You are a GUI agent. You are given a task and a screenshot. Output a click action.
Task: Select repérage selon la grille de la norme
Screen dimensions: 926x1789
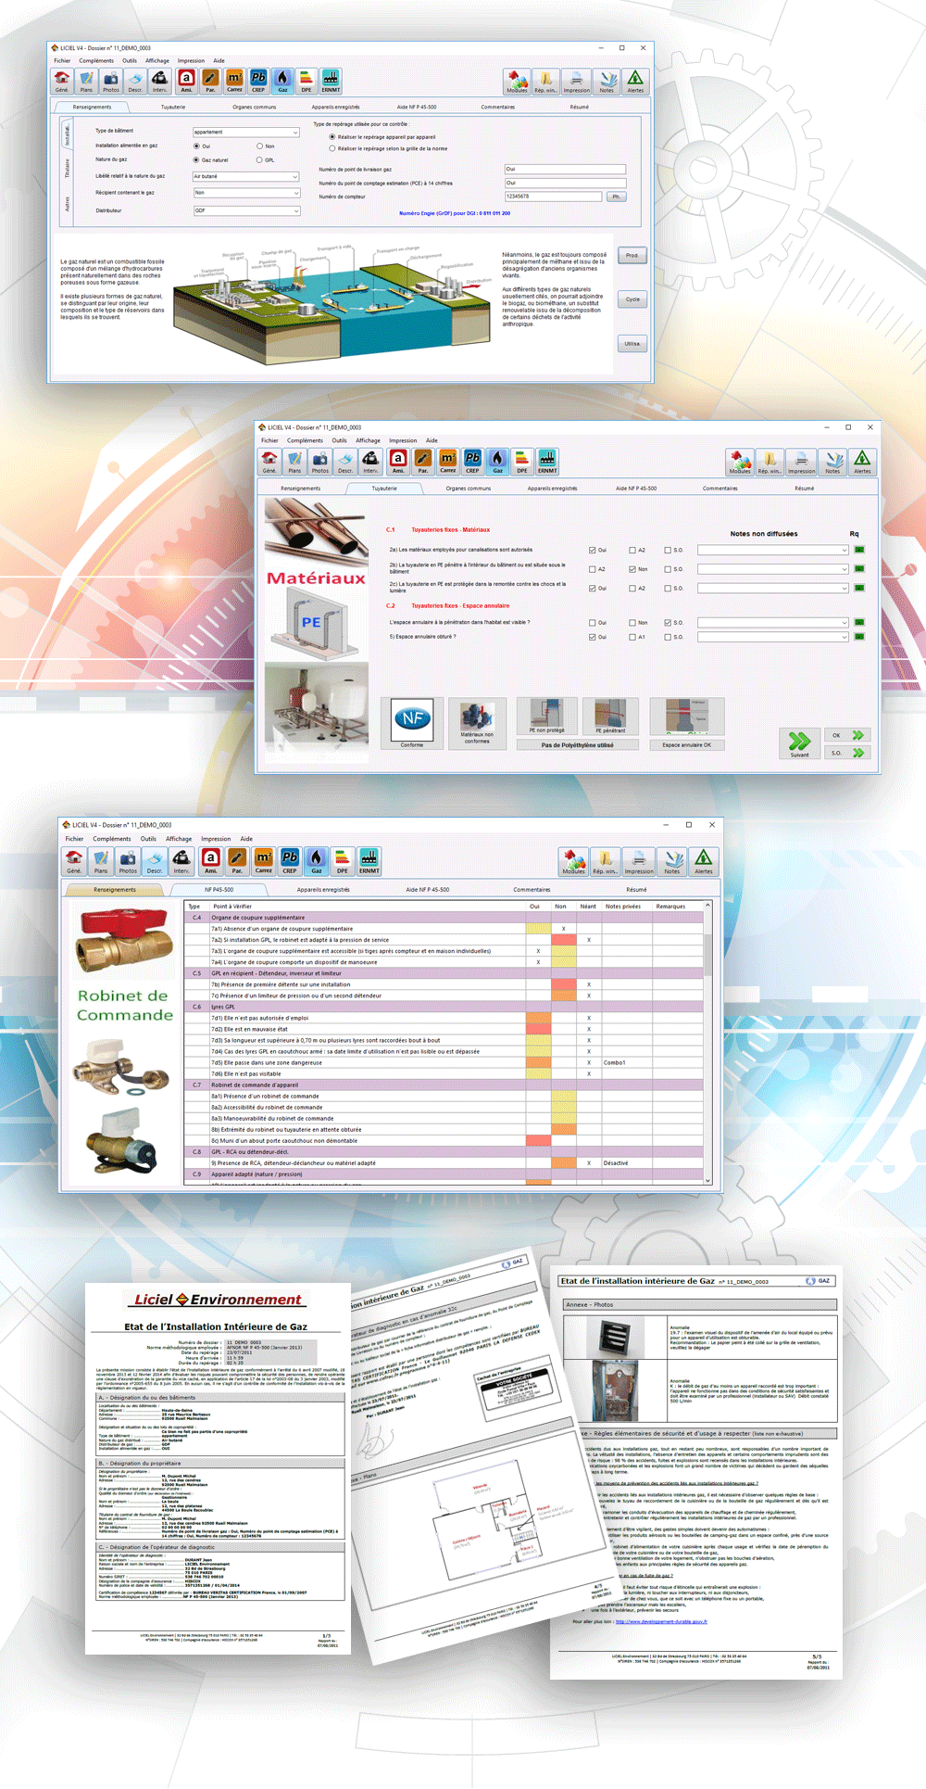tap(332, 148)
